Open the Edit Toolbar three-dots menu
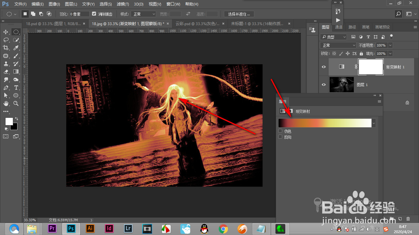 point(6,111)
